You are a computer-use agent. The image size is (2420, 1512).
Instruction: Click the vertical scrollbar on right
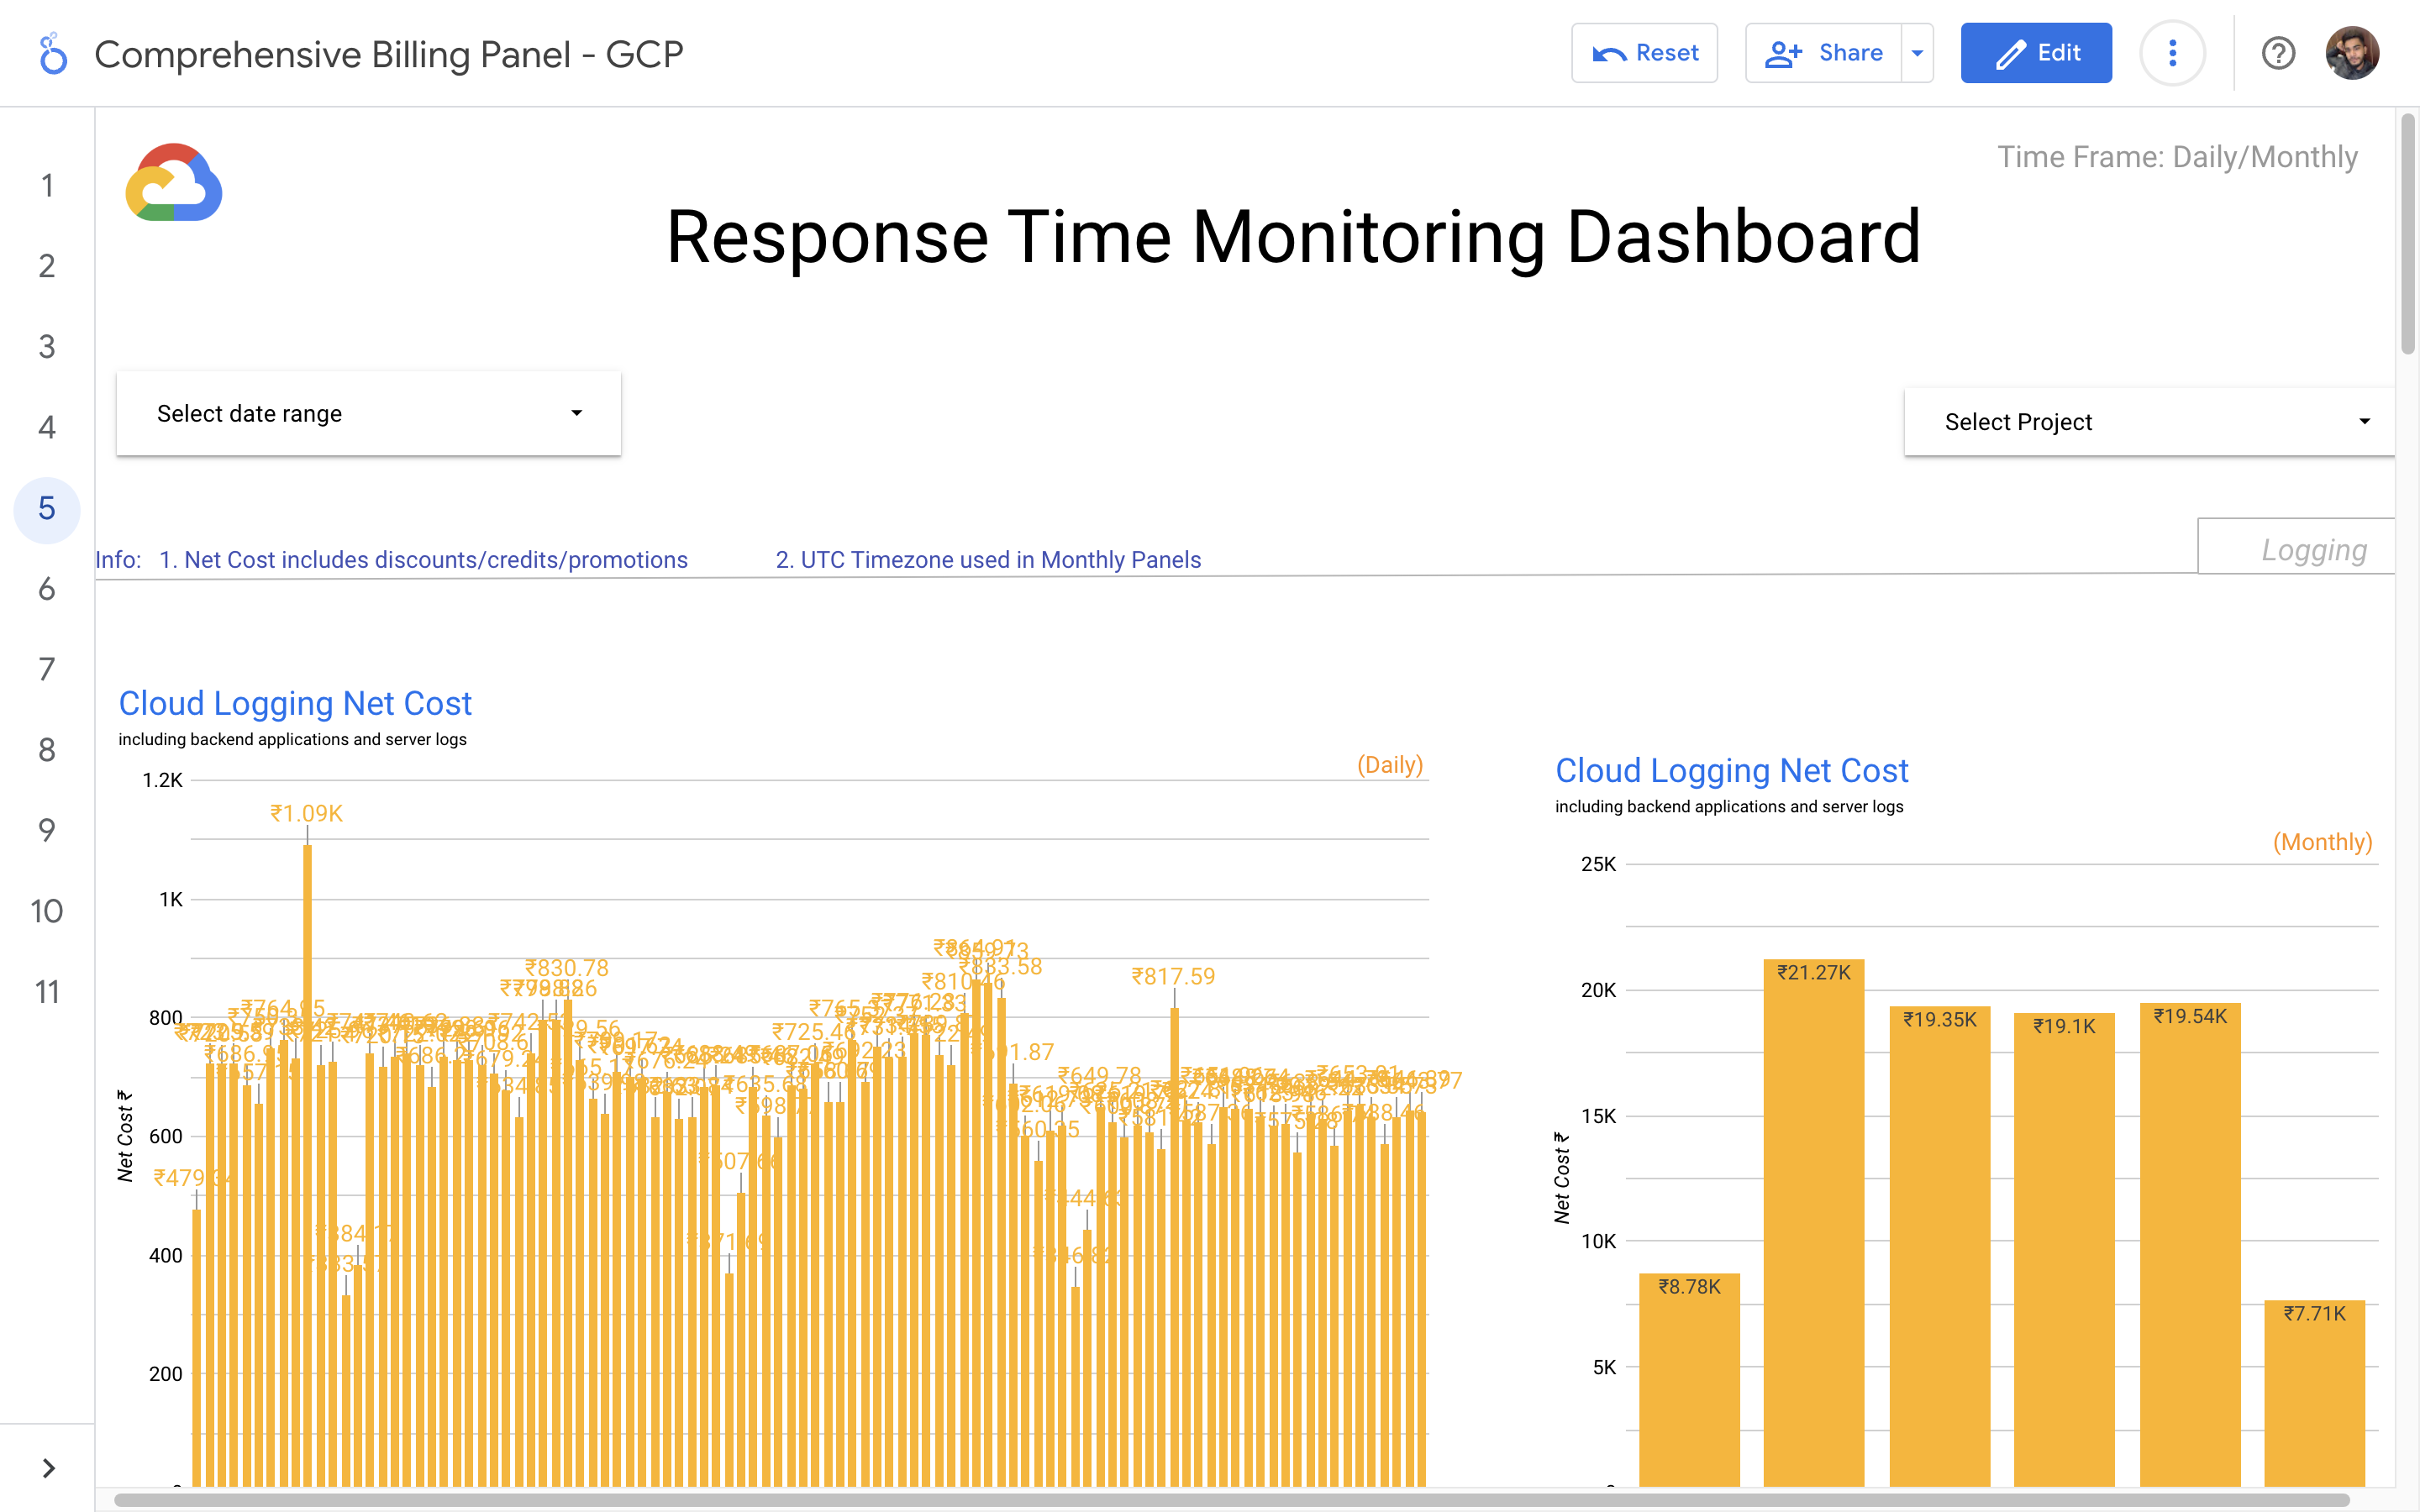2407,235
